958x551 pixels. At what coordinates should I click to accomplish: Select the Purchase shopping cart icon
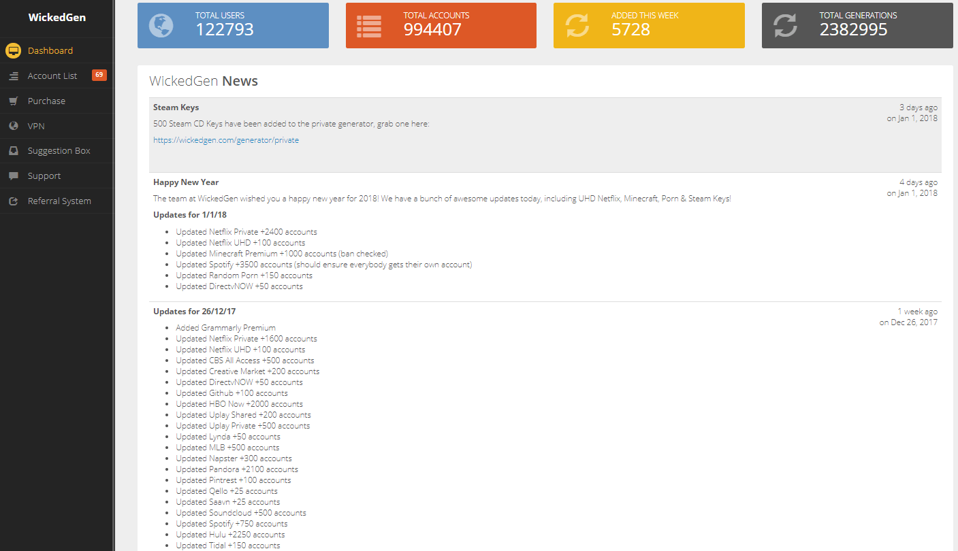pos(13,101)
